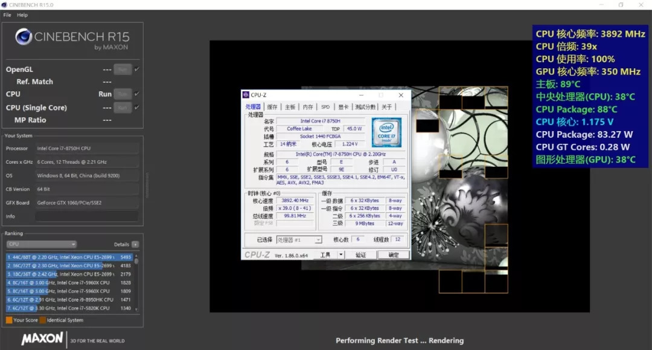Switch to the SPD tab in CPU-Z
This screenshot has width=652, height=350.
(325, 106)
